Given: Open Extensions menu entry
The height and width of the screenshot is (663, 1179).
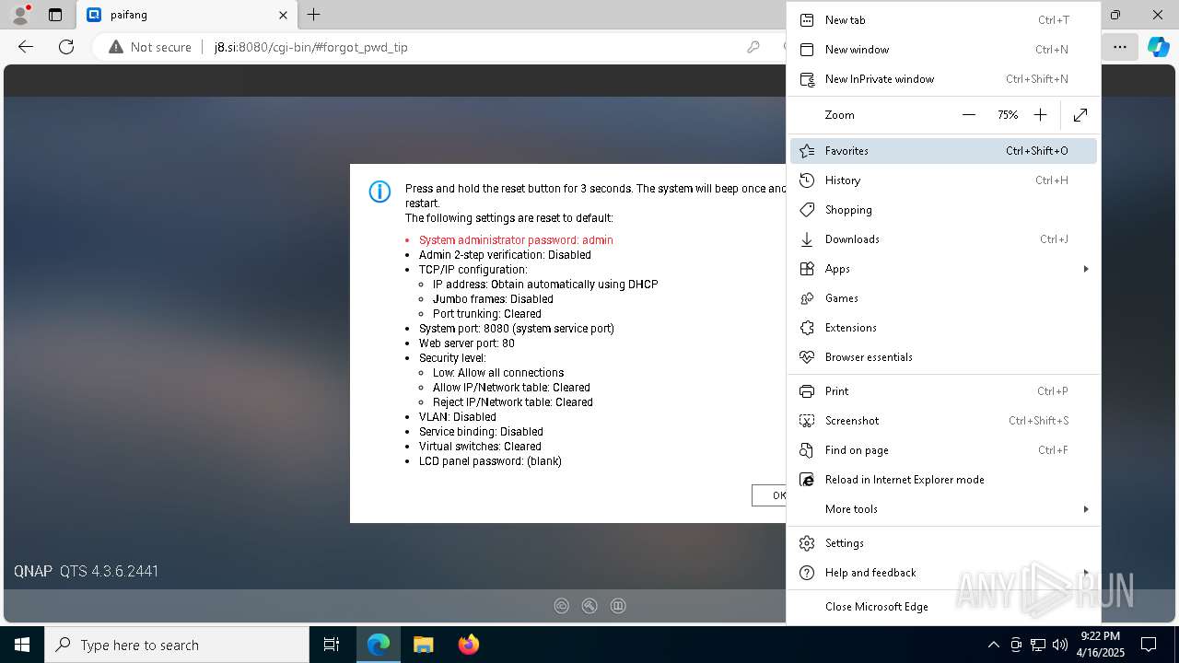Looking at the screenshot, I should coord(943,328).
